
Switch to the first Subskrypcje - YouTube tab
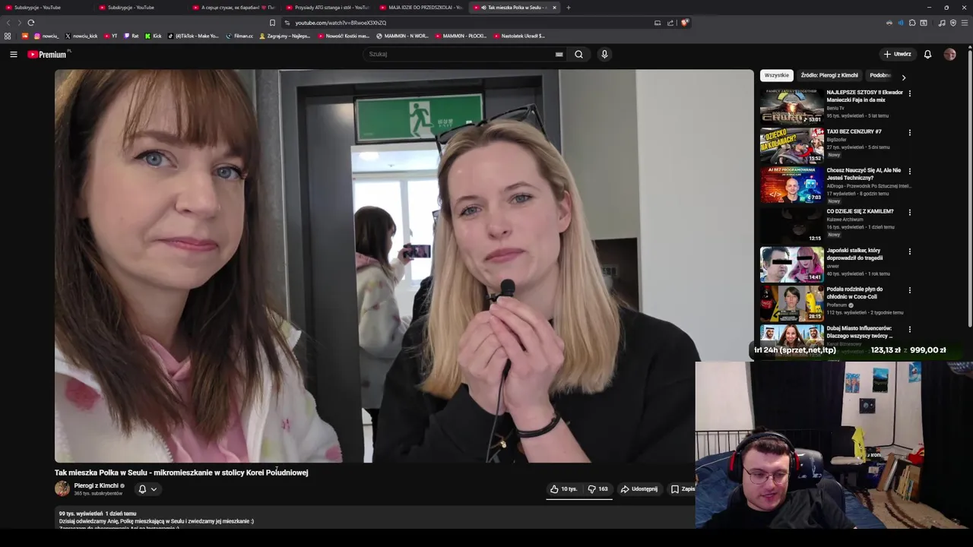coord(46,8)
